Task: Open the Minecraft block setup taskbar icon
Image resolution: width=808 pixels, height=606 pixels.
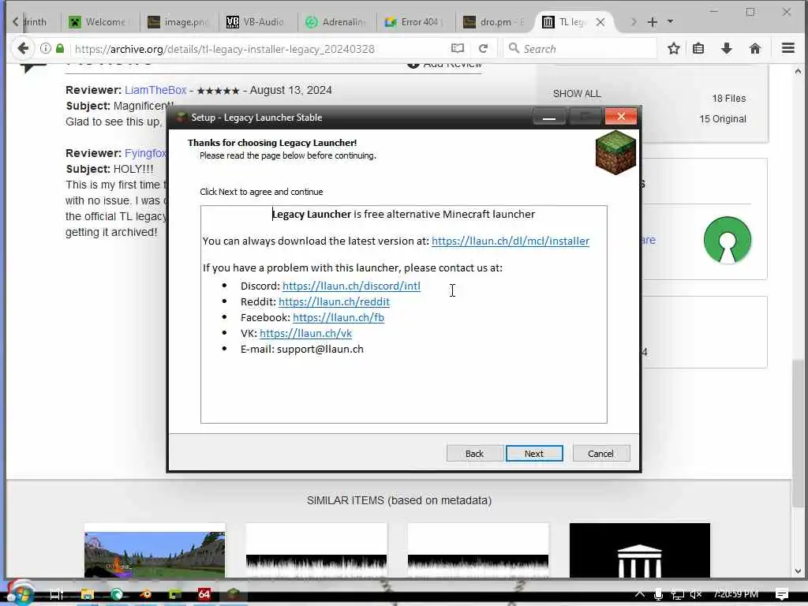Action: (233, 594)
